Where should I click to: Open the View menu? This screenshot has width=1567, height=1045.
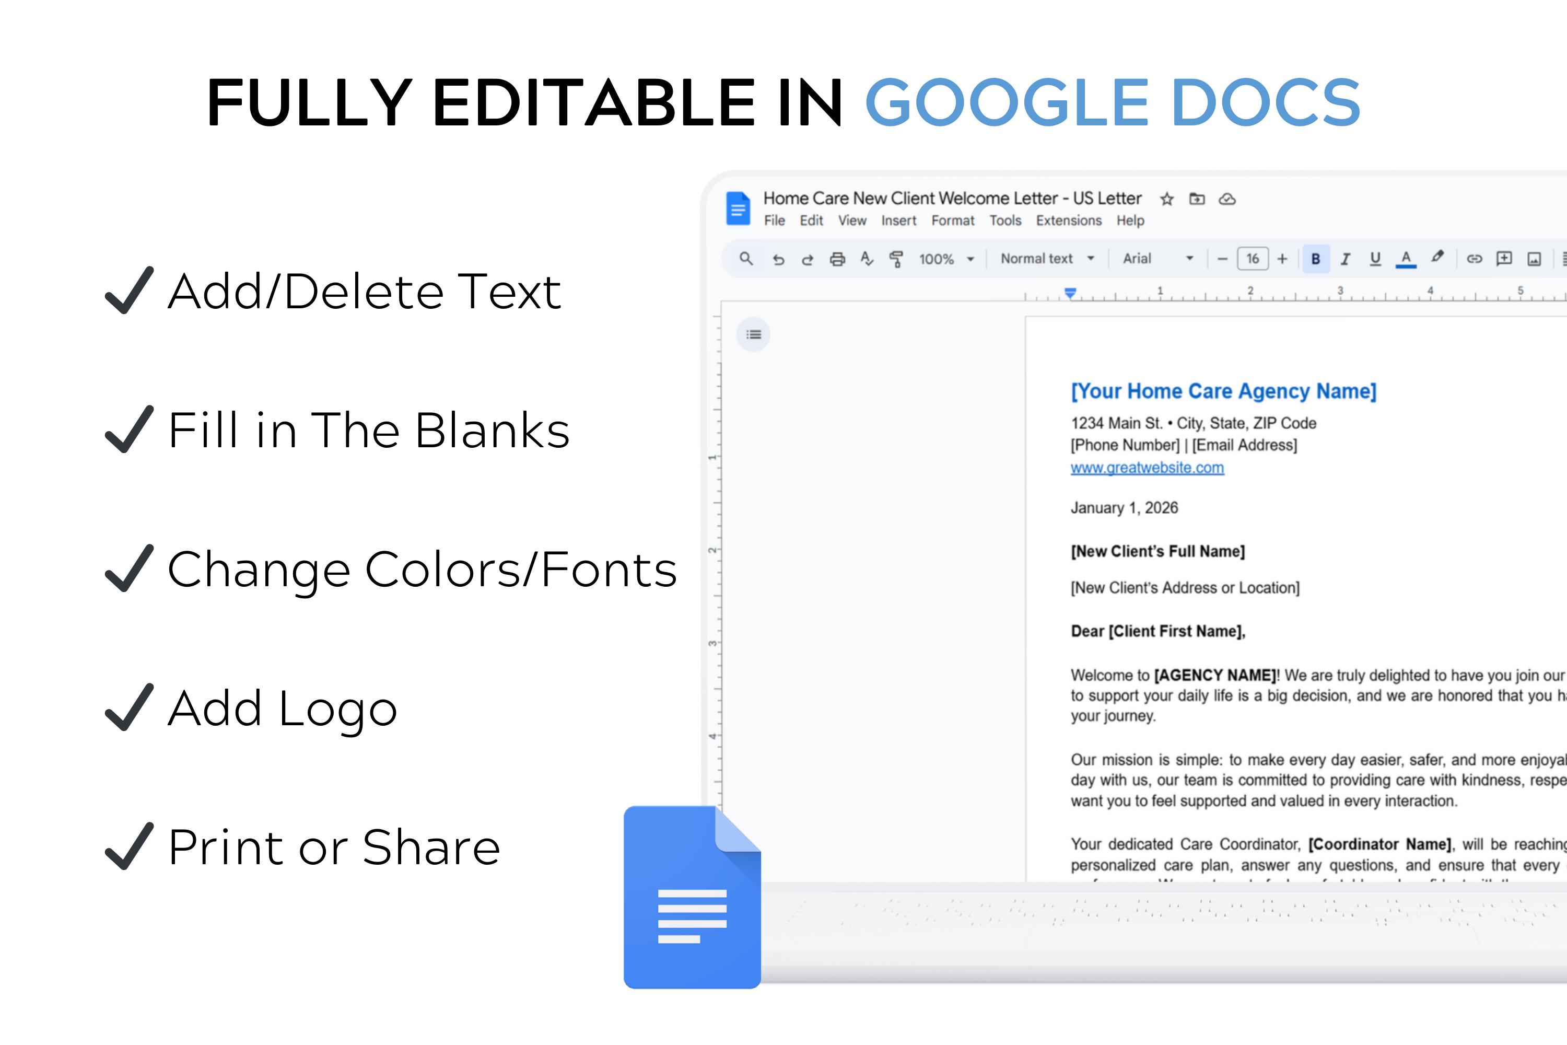click(x=852, y=220)
